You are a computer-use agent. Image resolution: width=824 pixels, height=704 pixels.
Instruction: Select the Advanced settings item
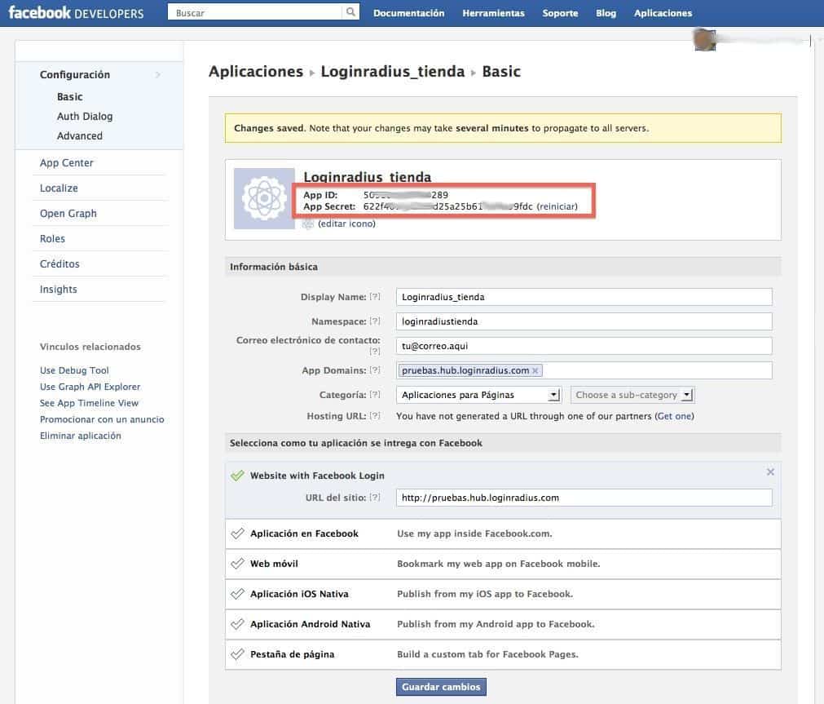pos(80,135)
